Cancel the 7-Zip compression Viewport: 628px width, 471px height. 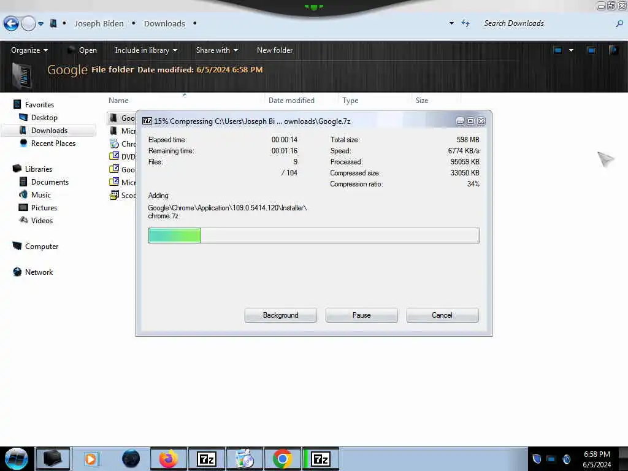(x=442, y=315)
